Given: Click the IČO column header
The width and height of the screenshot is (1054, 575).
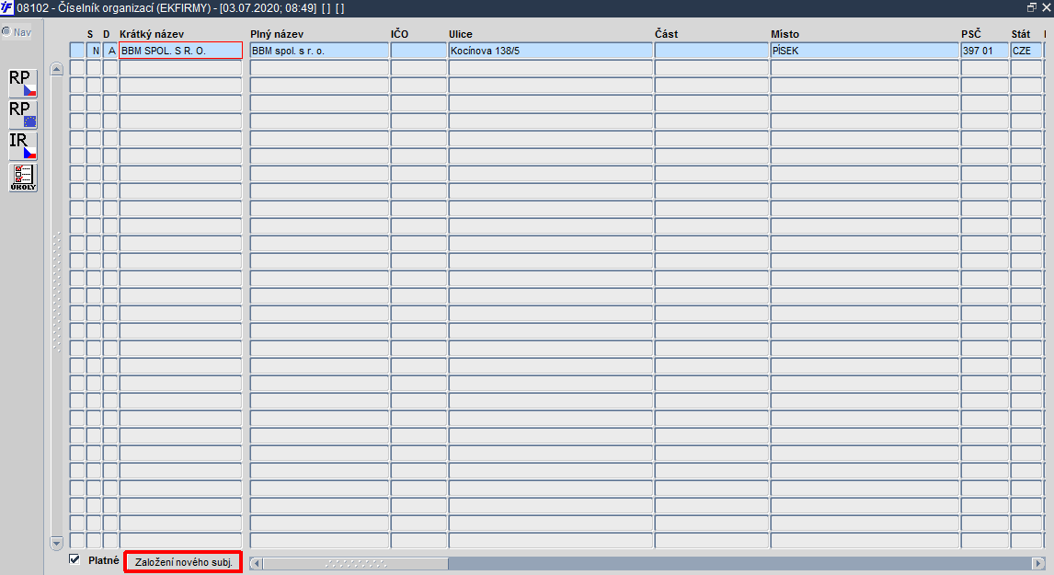Looking at the screenshot, I should (399, 34).
